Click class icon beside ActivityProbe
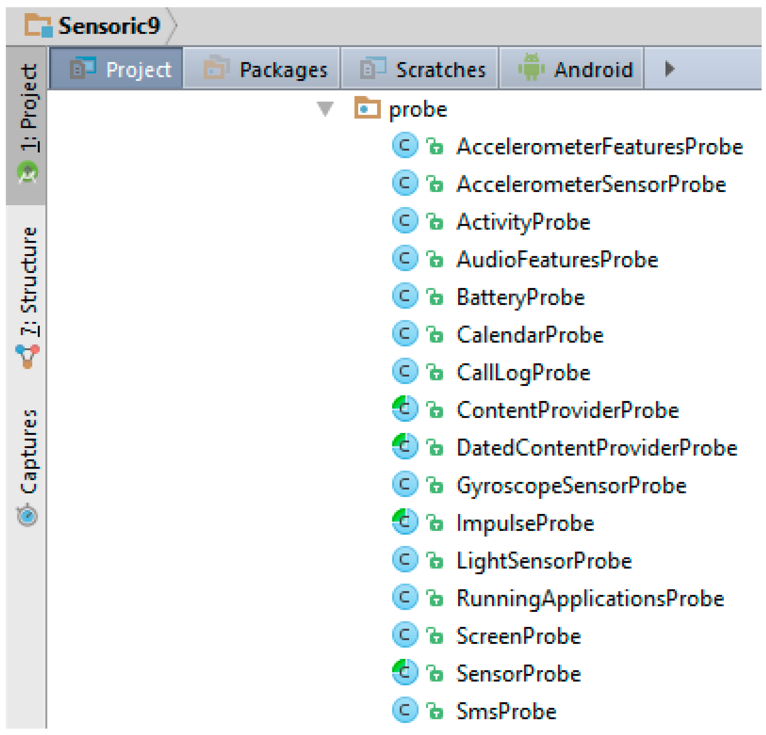Image resolution: width=766 pixels, height=735 pixels. [405, 221]
